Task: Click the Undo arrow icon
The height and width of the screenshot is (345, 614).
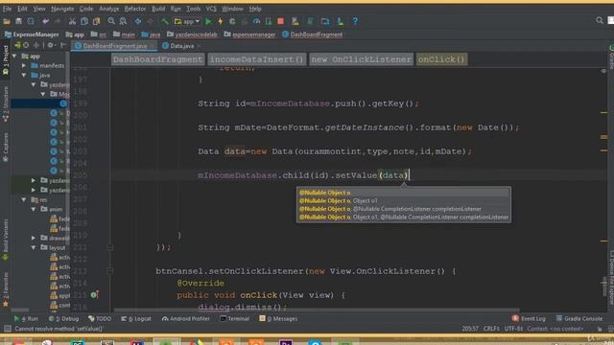Action: [x=46, y=21]
